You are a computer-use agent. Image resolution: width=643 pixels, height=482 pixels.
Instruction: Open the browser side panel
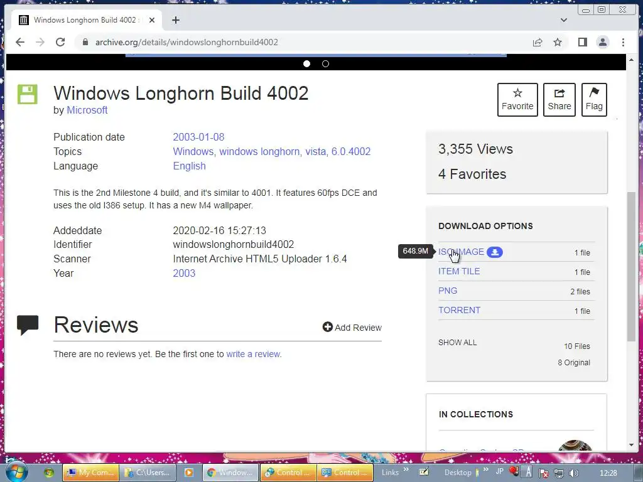click(x=582, y=42)
